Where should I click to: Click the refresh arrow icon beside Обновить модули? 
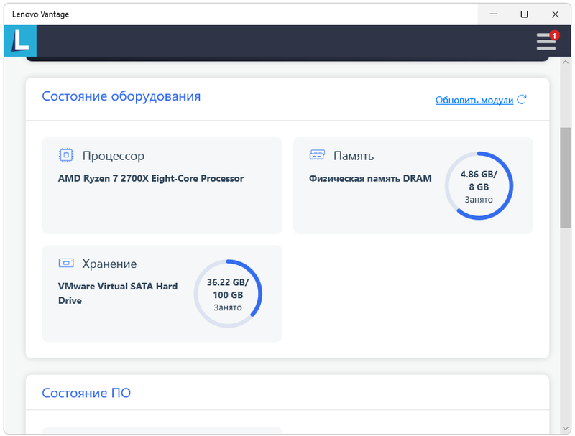click(522, 100)
